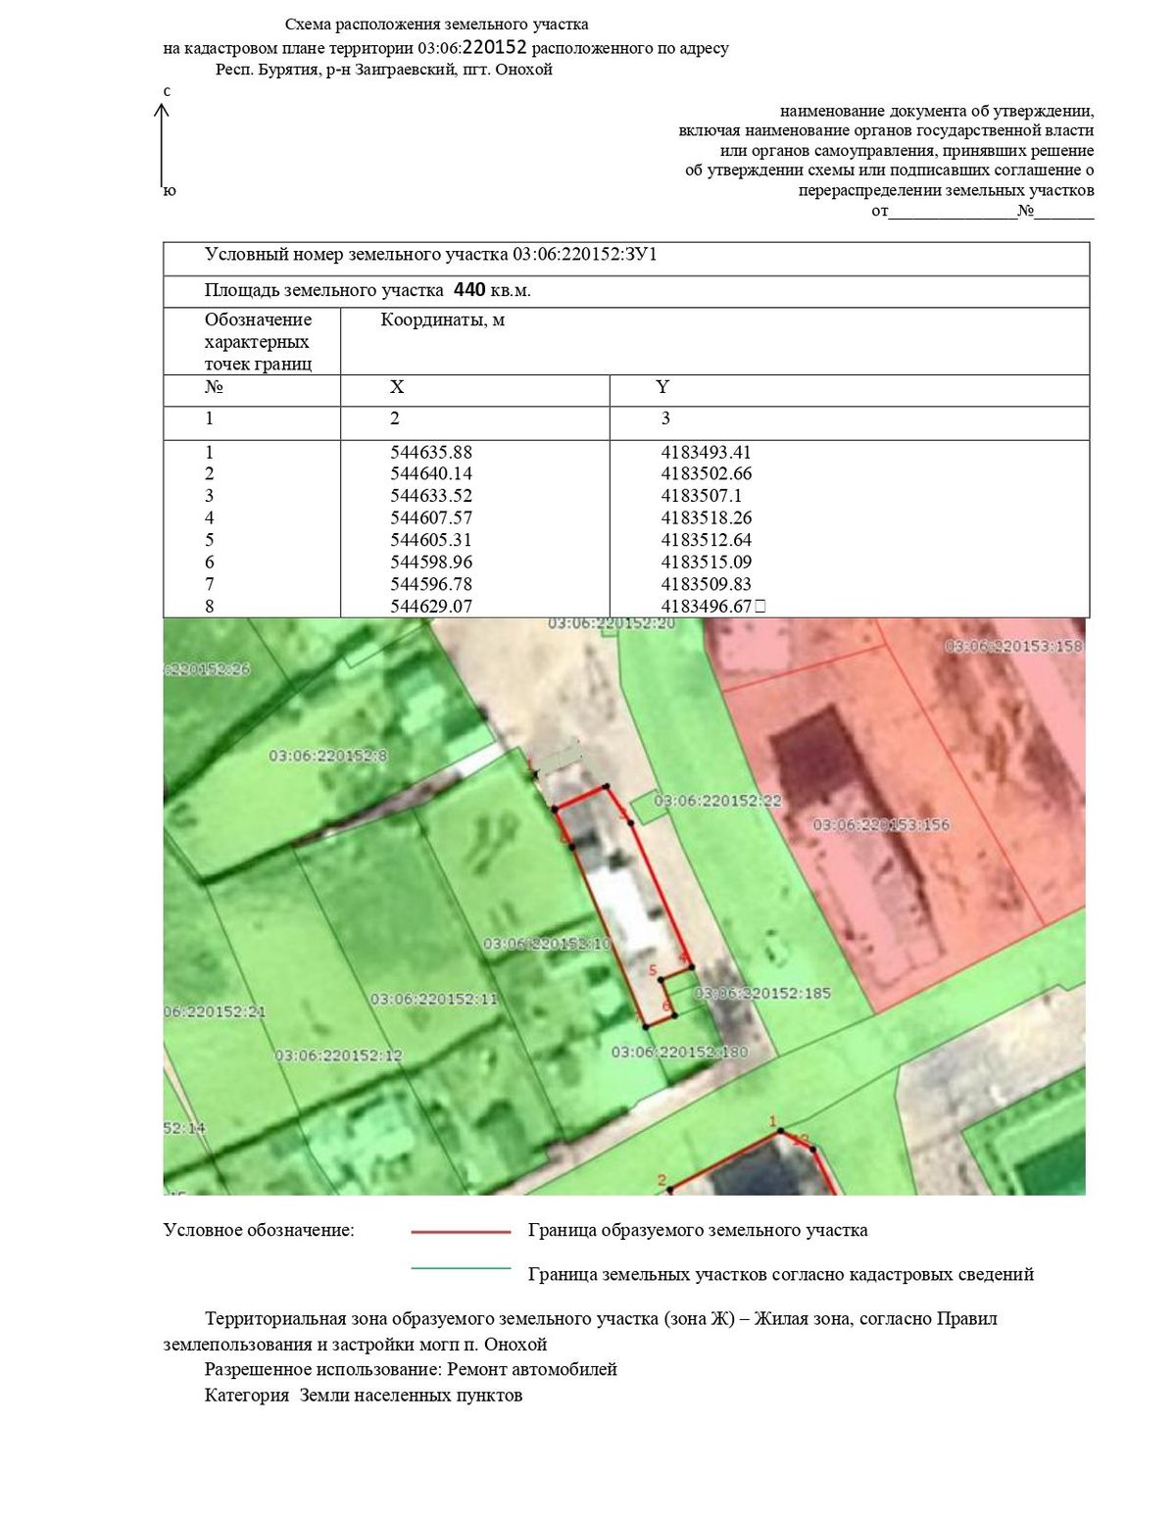Viewport: 1176px width, 1522px height.
Task: Click the north arrow compass symbol
Action: pyautogui.click(x=163, y=145)
